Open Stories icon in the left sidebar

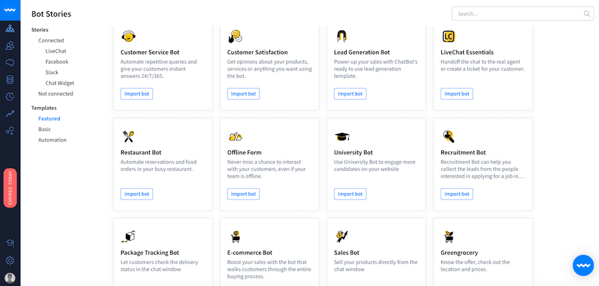[10, 28]
